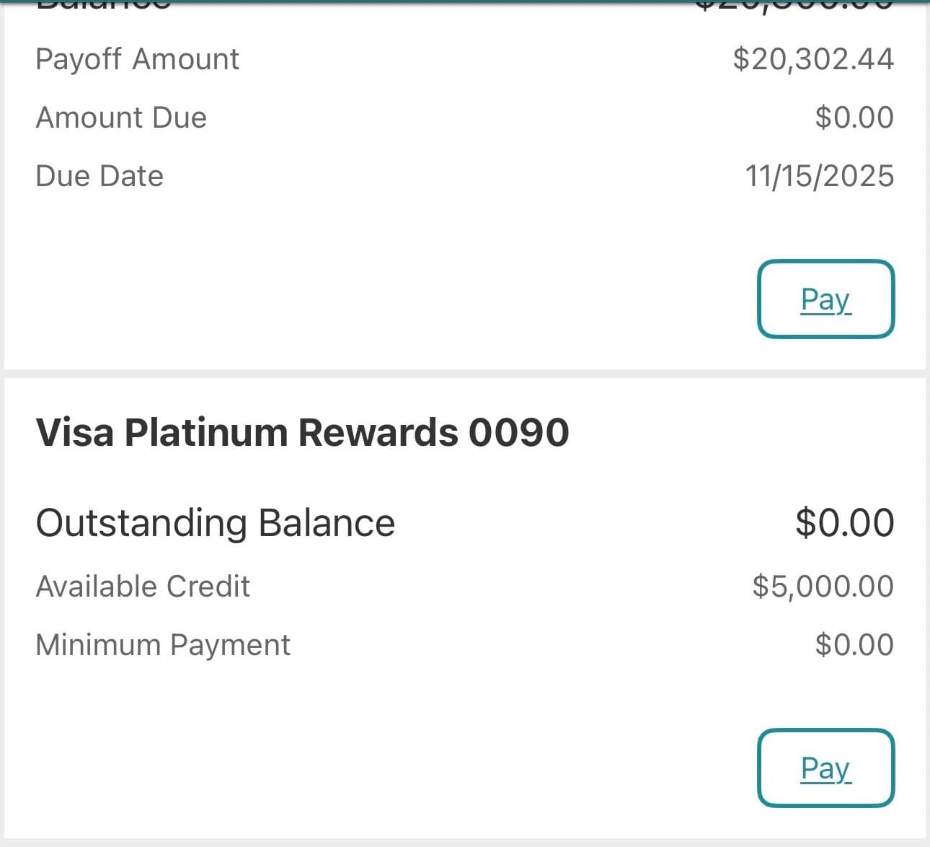Screen dimensions: 930x847
Task: Click the $5,000.00 available credit value
Action: click(823, 587)
